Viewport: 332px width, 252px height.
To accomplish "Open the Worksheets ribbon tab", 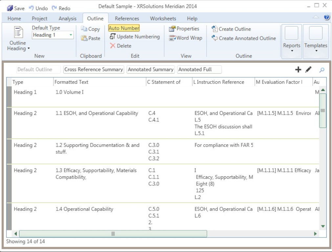I will (163, 18).
